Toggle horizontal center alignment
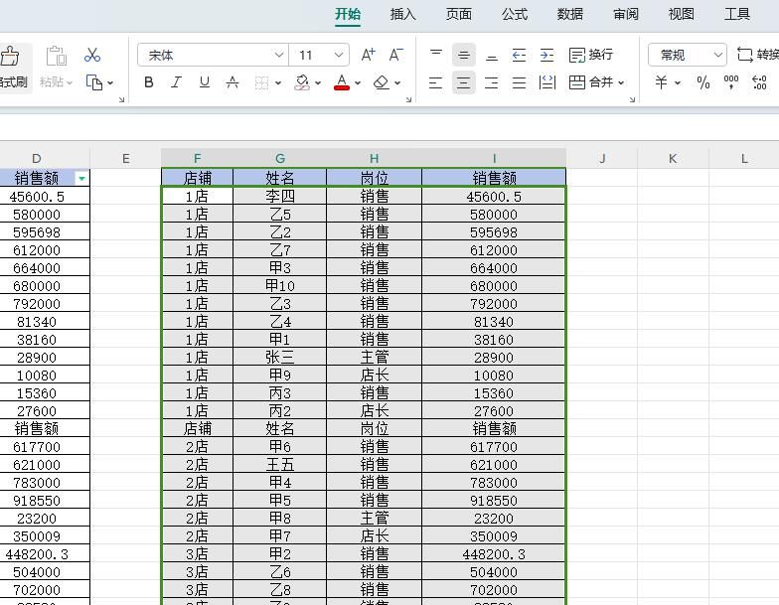This screenshot has height=605, width=779. click(463, 82)
